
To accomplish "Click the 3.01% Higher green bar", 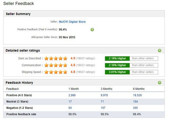I will tap(117, 72).
